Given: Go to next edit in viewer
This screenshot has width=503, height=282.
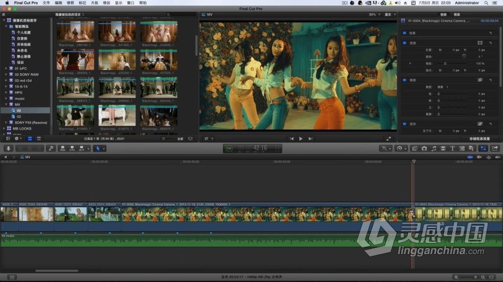Looking at the screenshot, I should [x=310, y=139].
